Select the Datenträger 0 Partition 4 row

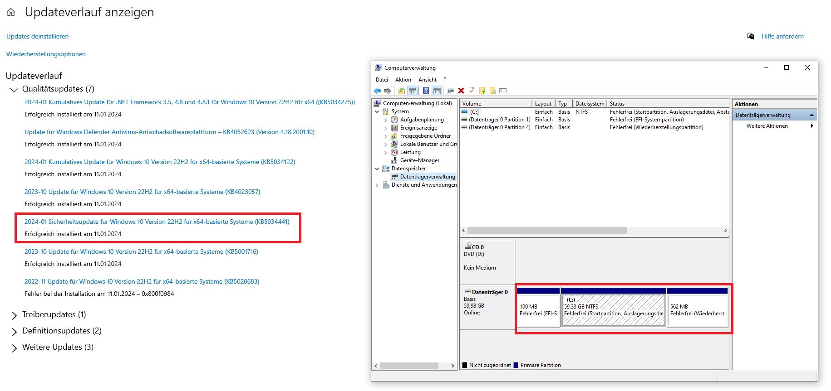(x=595, y=127)
